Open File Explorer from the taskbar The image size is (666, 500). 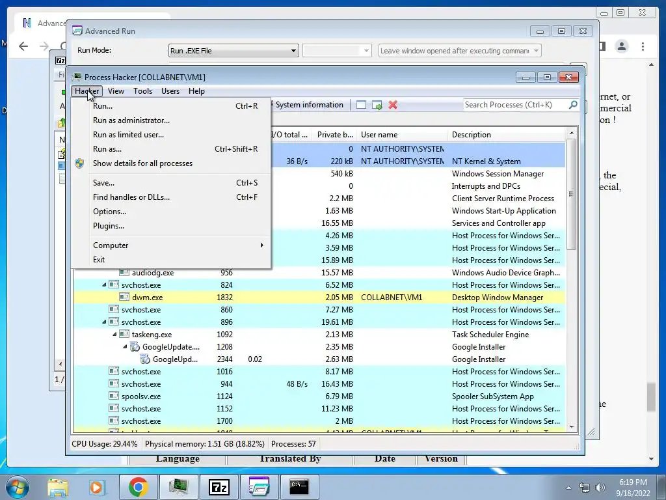[57, 487]
